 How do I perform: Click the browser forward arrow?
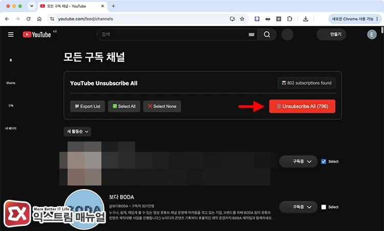tap(17, 19)
